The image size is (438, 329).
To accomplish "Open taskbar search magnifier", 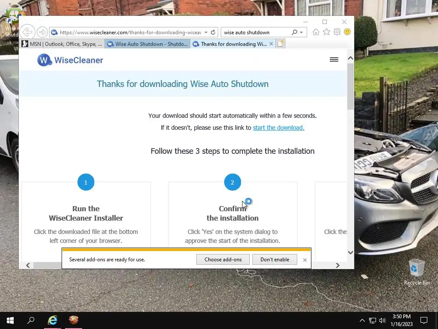I will coord(31,320).
